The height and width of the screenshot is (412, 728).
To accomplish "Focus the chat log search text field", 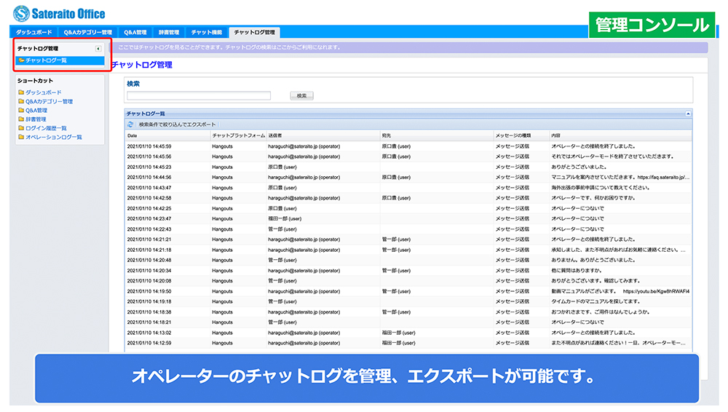I will [x=198, y=95].
